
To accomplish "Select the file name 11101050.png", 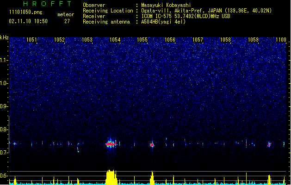I will pos(25,12).
